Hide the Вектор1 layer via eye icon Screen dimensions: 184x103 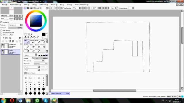(3, 45)
